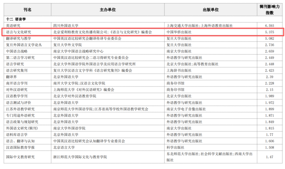Select sponsor 南开大学文学院;汉语言文化学院
The image size is (285, 169).
coord(79,83)
